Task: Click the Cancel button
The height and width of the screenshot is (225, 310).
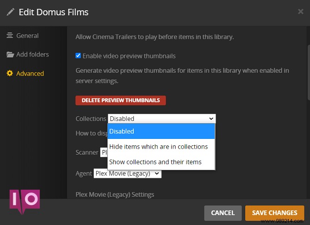Action: pos(223,213)
